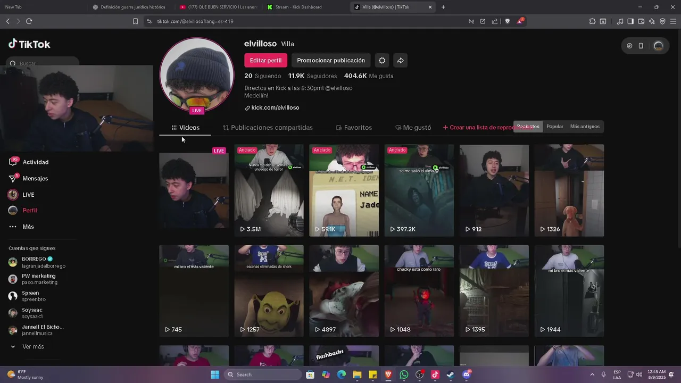Reload the page with the refresh icon
Viewport: 681px width, 383px height.
pyautogui.click(x=29, y=21)
